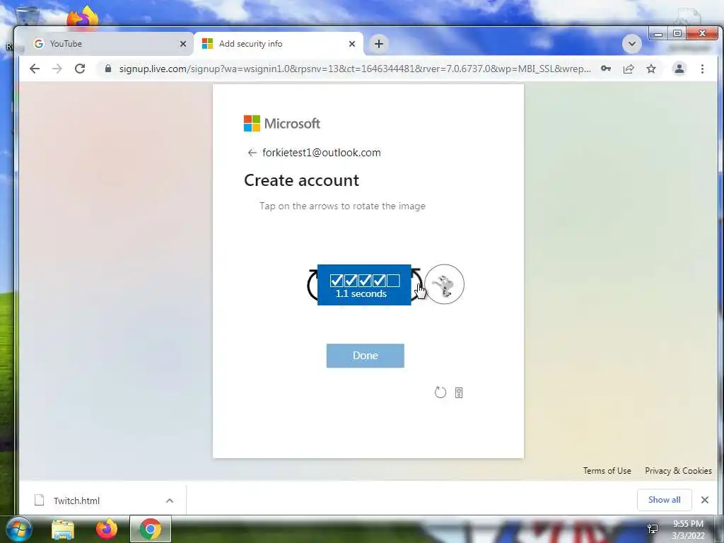Open network icon in system tray

[x=653, y=529]
